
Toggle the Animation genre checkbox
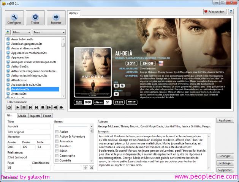[57, 141]
